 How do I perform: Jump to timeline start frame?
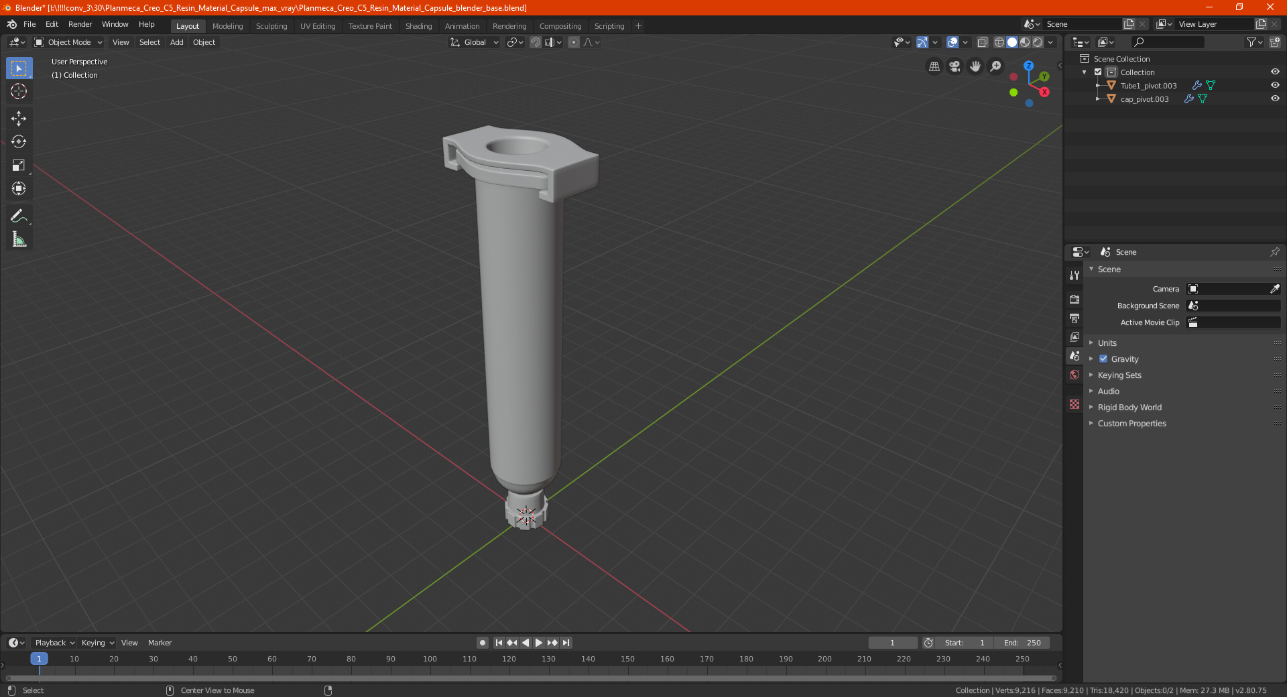[x=499, y=643]
